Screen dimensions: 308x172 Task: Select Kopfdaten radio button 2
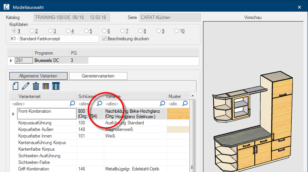pyautogui.click(x=32, y=31)
